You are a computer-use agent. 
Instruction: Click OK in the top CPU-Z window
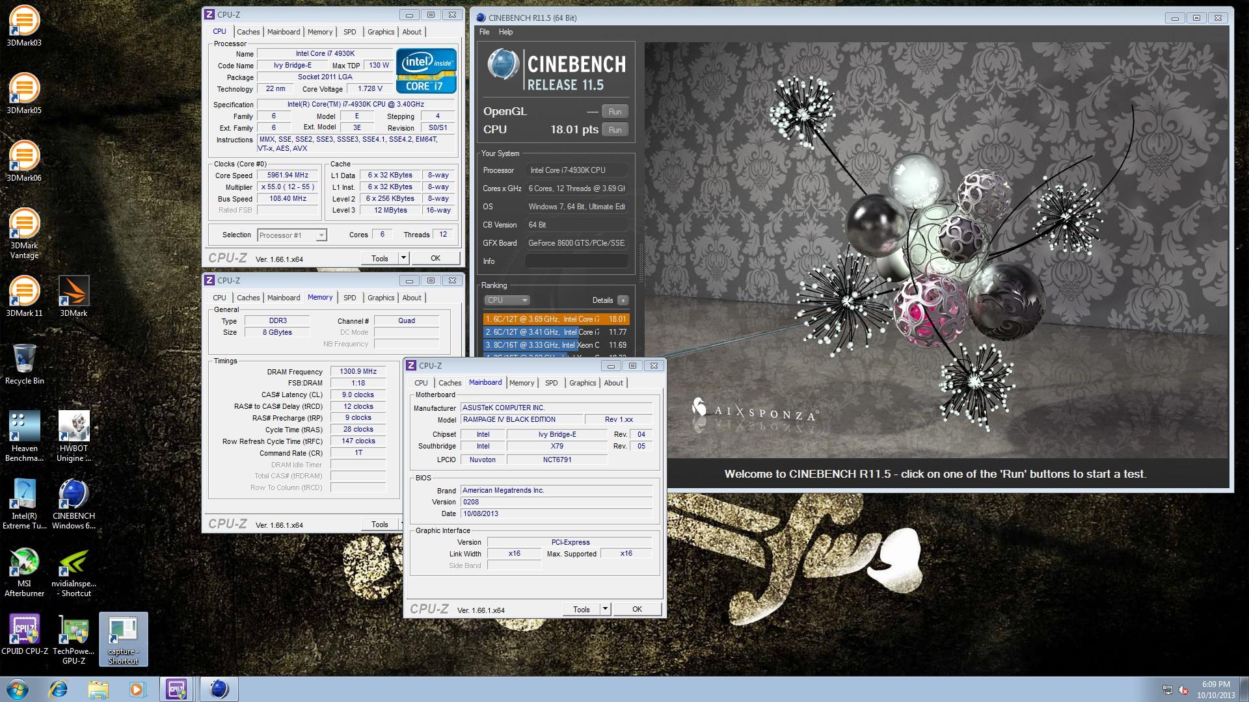point(435,258)
